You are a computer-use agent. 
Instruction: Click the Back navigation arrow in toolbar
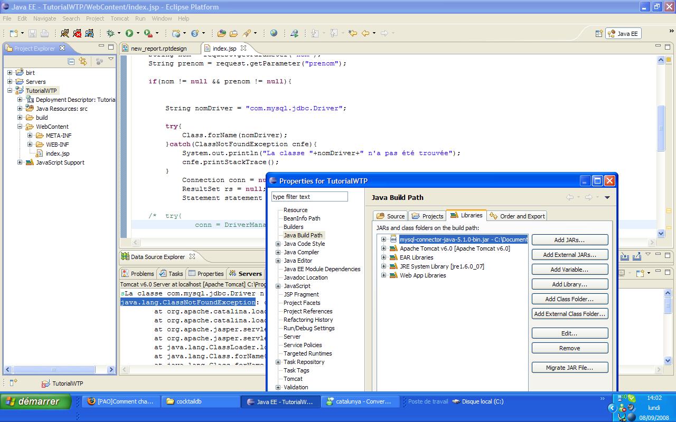[365, 33]
